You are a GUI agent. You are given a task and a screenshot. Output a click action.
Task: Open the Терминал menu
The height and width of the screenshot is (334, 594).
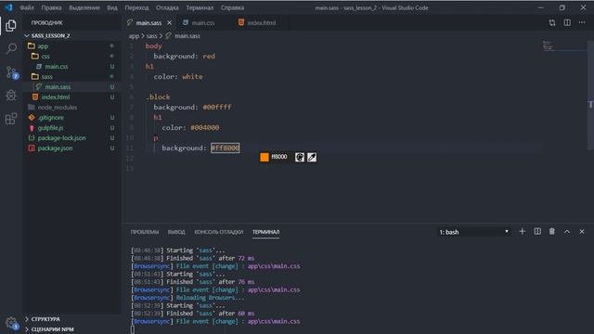coord(200,7)
